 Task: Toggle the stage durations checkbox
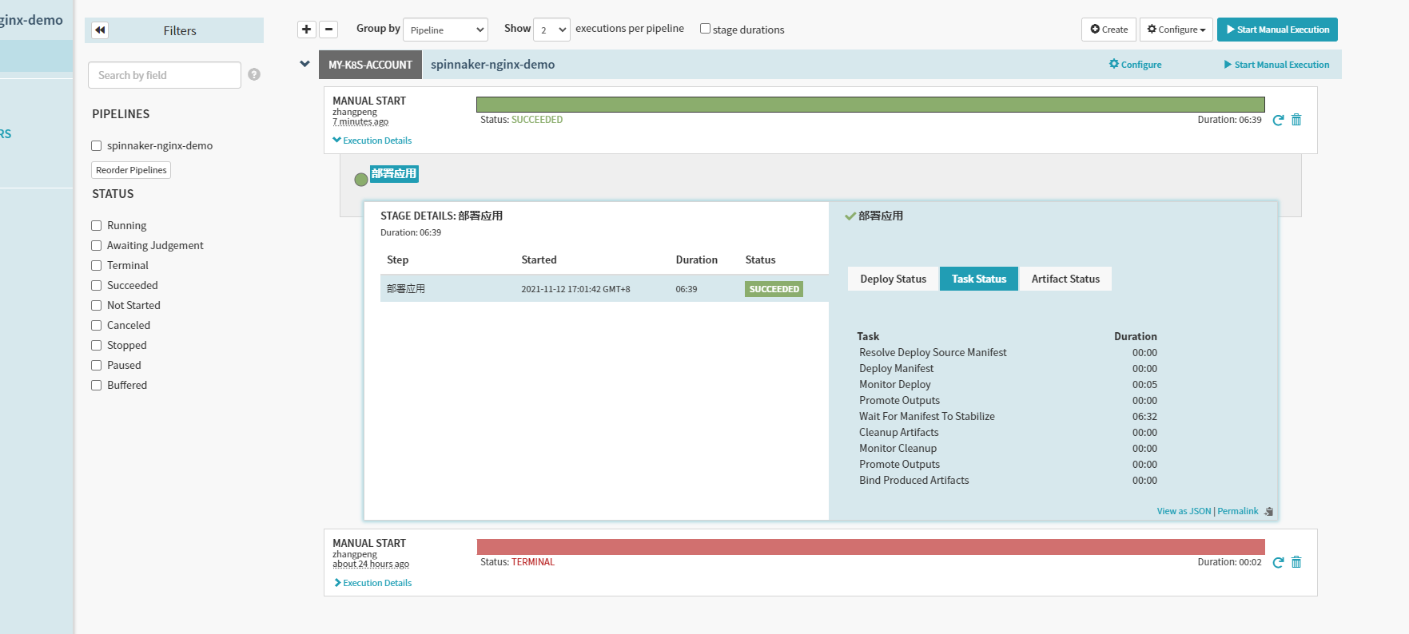coord(705,29)
